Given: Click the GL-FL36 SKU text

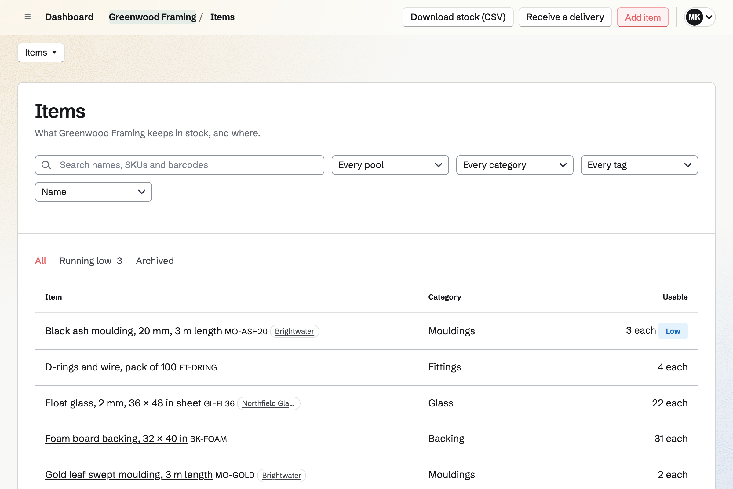Looking at the screenshot, I should pos(219,403).
